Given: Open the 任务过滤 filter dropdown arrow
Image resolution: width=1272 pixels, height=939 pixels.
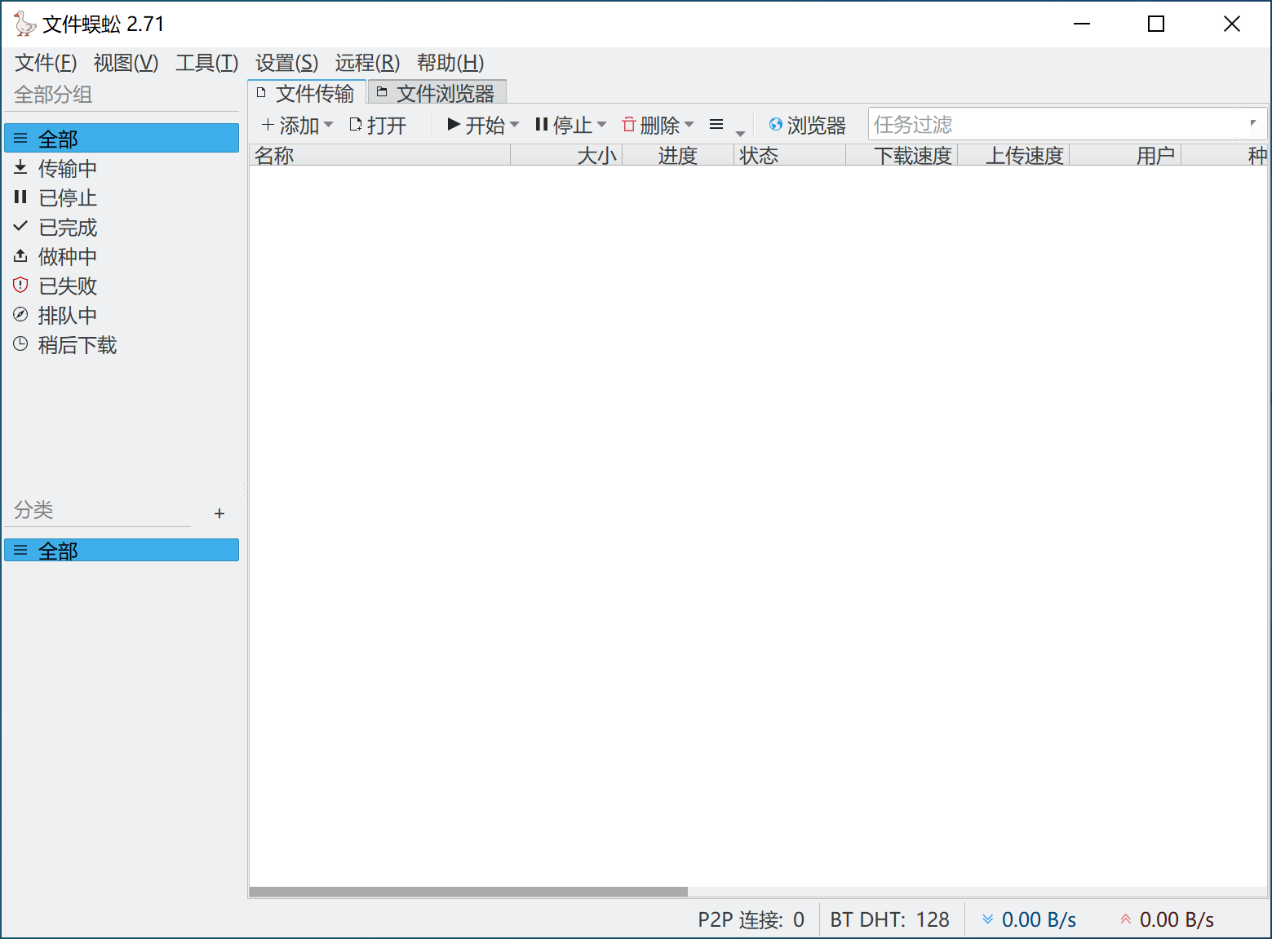Looking at the screenshot, I should (1252, 123).
